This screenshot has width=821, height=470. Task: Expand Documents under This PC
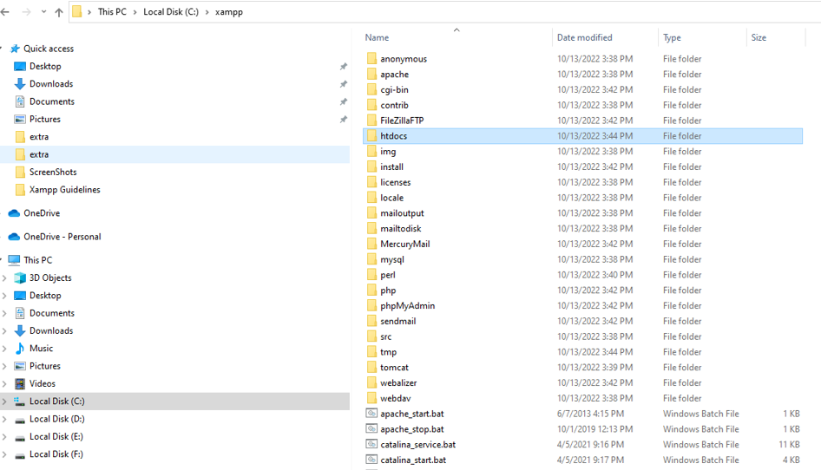[x=4, y=313]
